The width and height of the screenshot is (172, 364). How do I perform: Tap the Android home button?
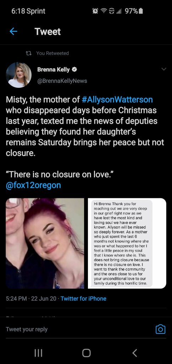click(86, 353)
